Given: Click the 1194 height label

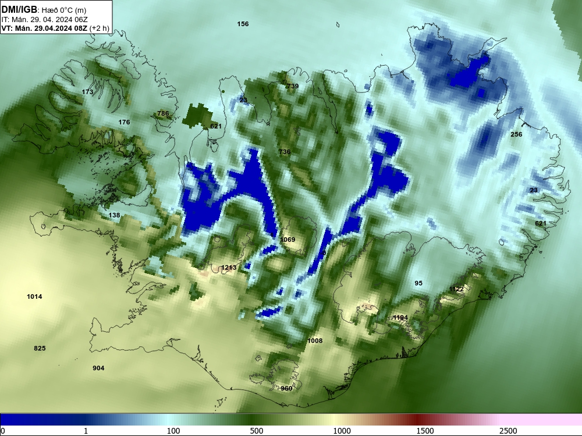Looking at the screenshot, I should coord(400,318).
